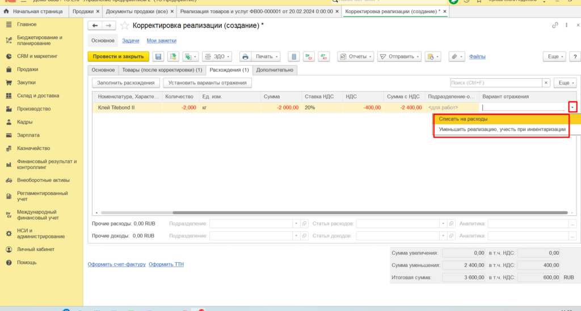Switch to Начальная страница tab
The height and width of the screenshot is (311, 581).
click(x=33, y=11)
